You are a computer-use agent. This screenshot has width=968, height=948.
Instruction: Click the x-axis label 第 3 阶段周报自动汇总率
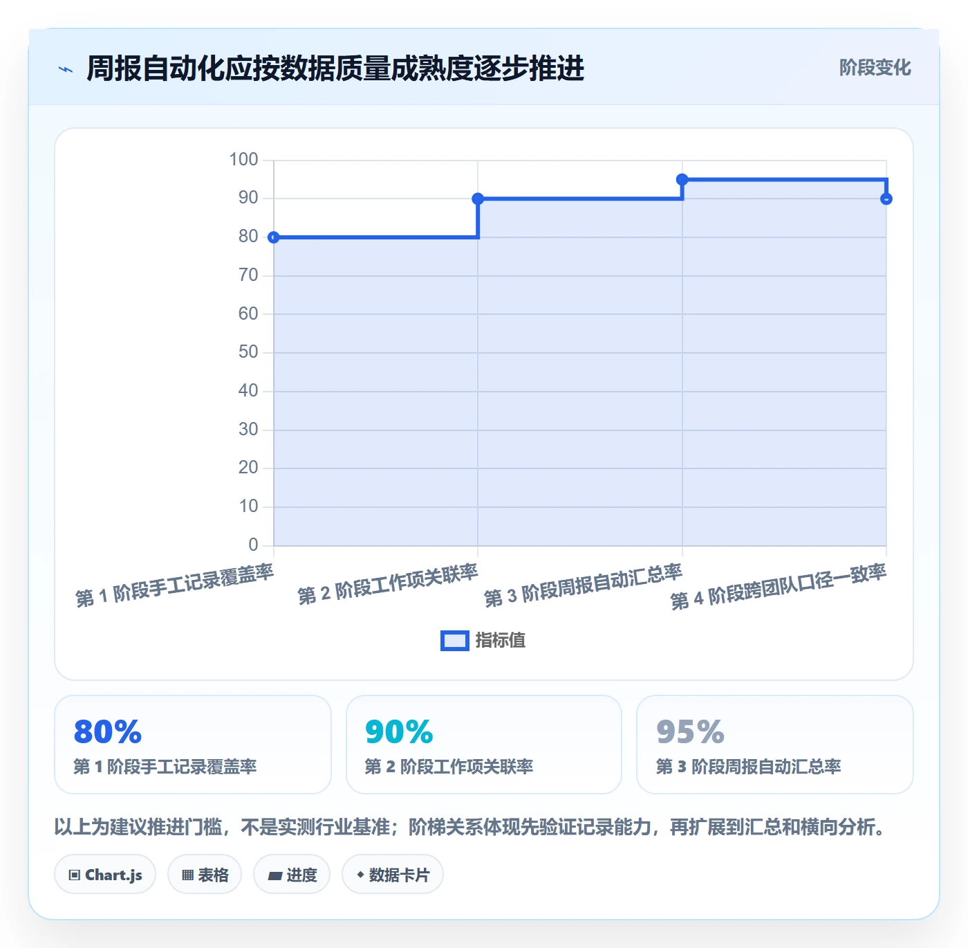click(x=584, y=585)
